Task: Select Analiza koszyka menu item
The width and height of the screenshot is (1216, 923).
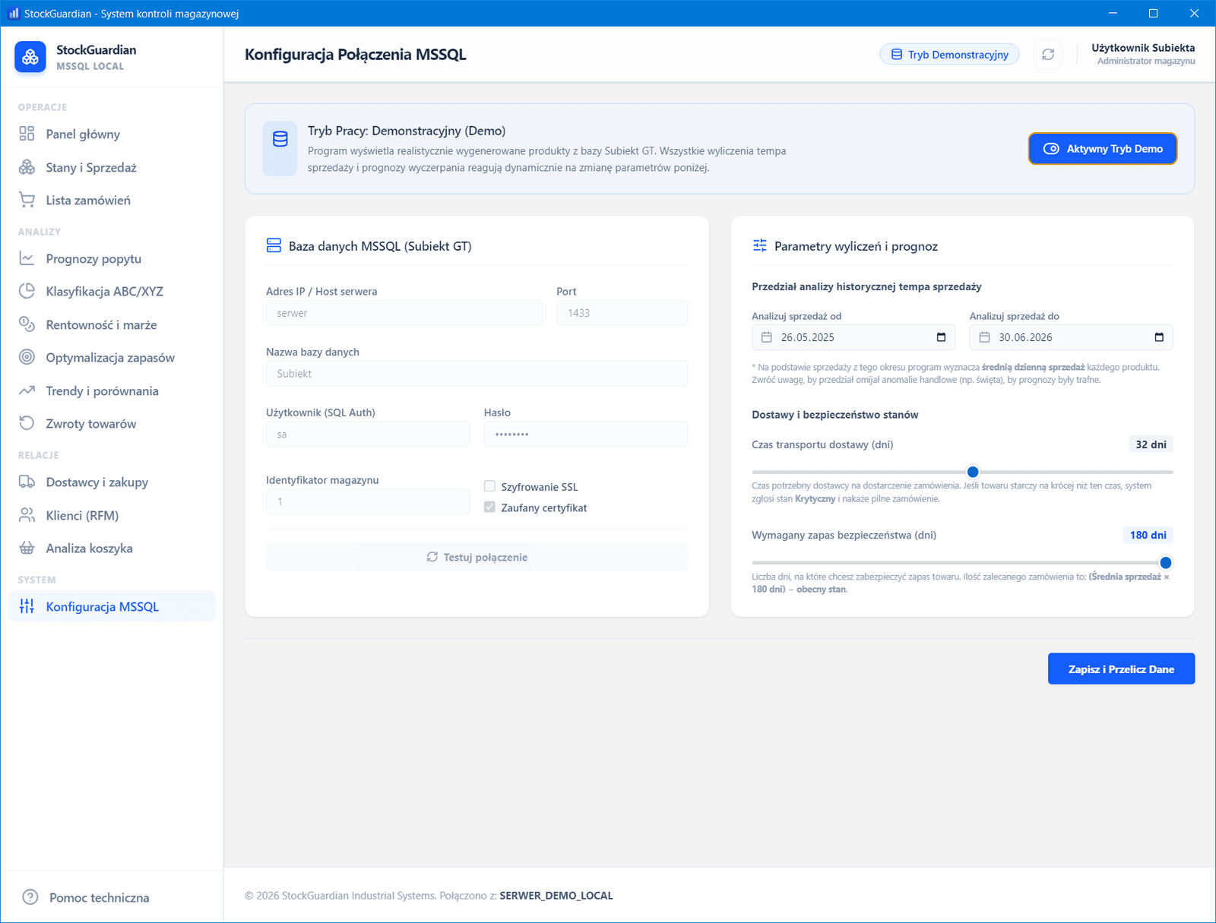Action: click(x=112, y=548)
